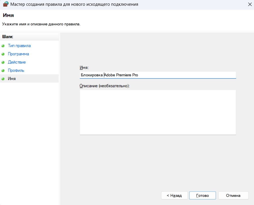
Task: Click the green bullet beside Профиль
Action: point(3,71)
